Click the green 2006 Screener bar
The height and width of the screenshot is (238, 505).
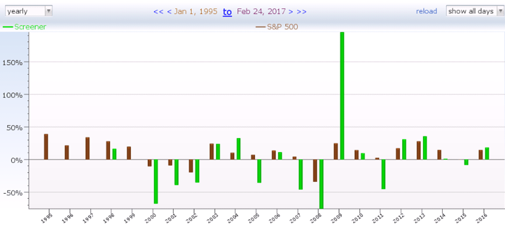[280, 156]
